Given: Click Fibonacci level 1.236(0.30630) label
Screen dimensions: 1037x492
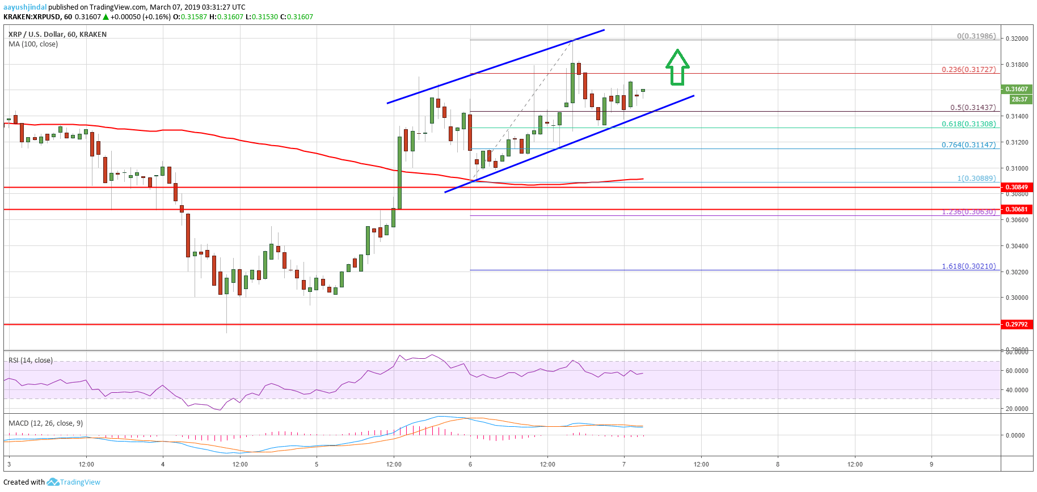Looking at the screenshot, I should pos(969,212).
